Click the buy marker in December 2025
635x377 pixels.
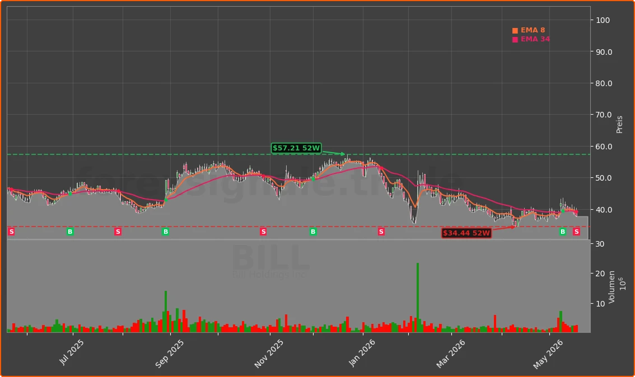(313, 232)
